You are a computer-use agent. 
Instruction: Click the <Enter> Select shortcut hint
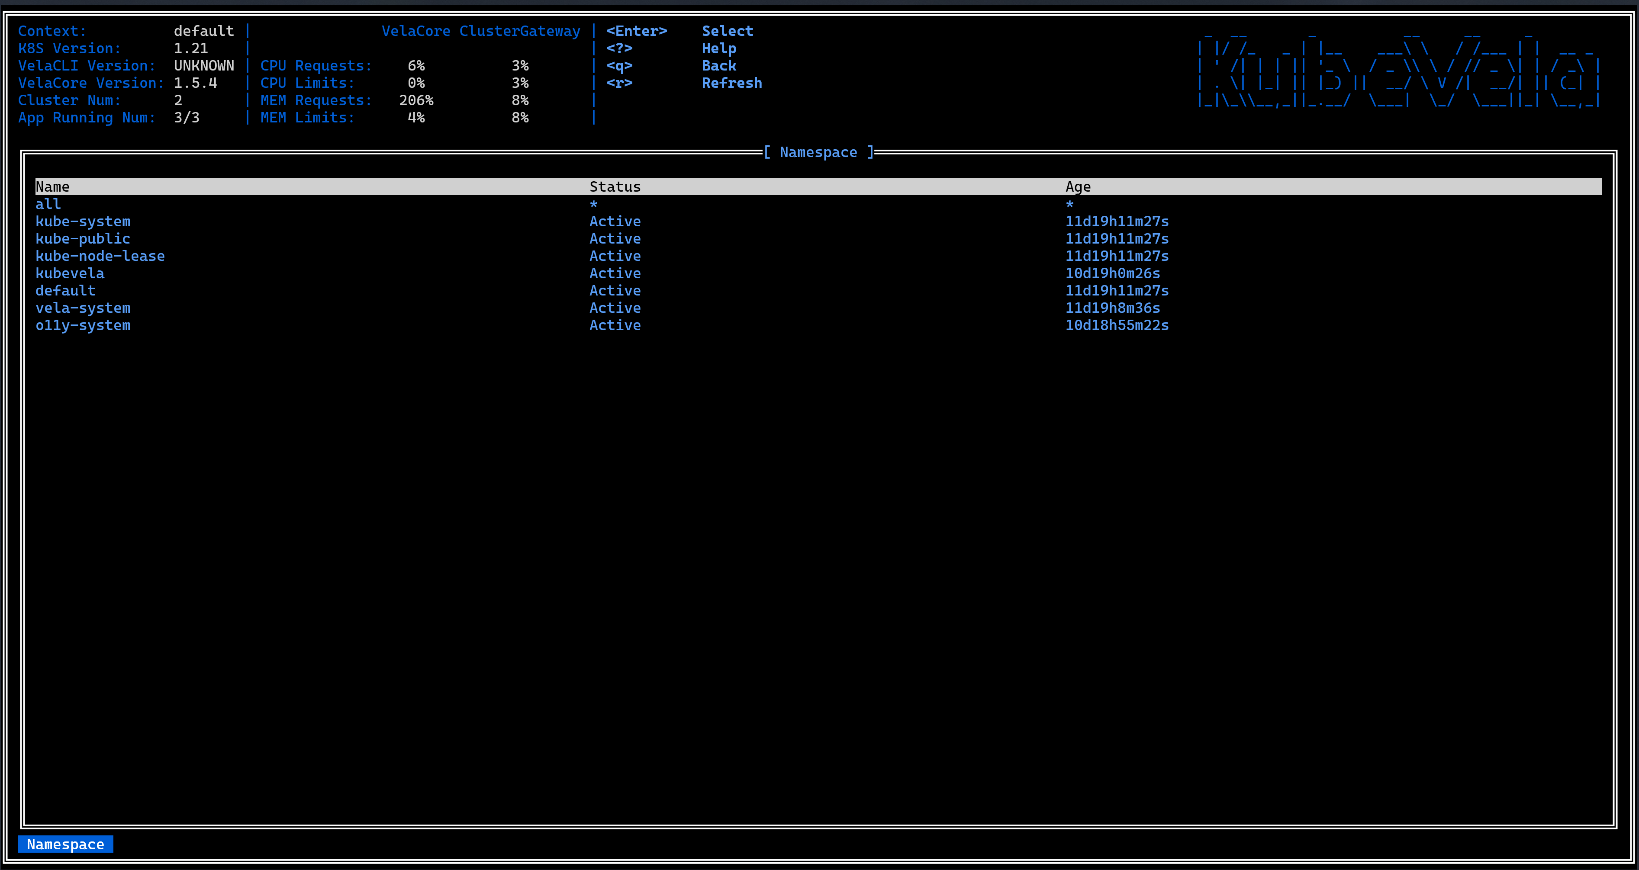click(x=679, y=31)
